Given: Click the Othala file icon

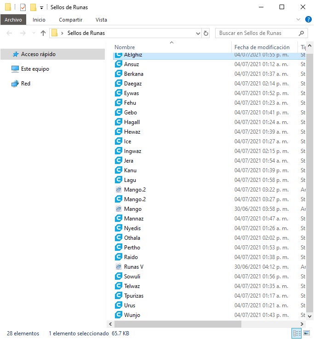Looking at the screenshot, I should (118, 237).
